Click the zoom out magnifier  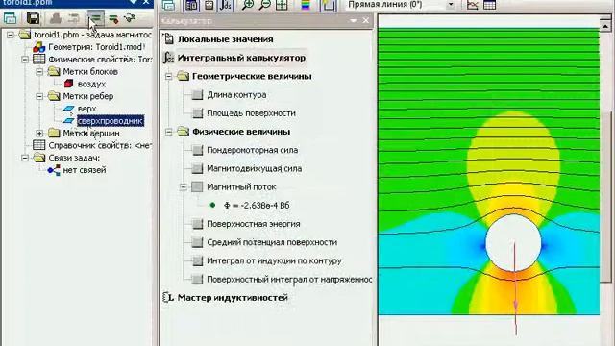[x=265, y=5]
